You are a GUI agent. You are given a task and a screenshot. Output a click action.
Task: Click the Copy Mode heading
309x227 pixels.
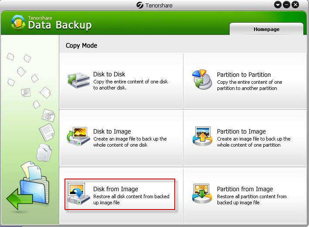tap(81, 45)
